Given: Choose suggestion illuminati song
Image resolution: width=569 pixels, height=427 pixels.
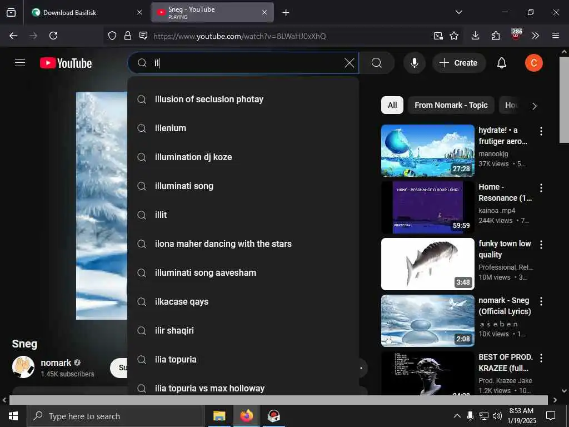Looking at the screenshot, I should (x=243, y=186).
